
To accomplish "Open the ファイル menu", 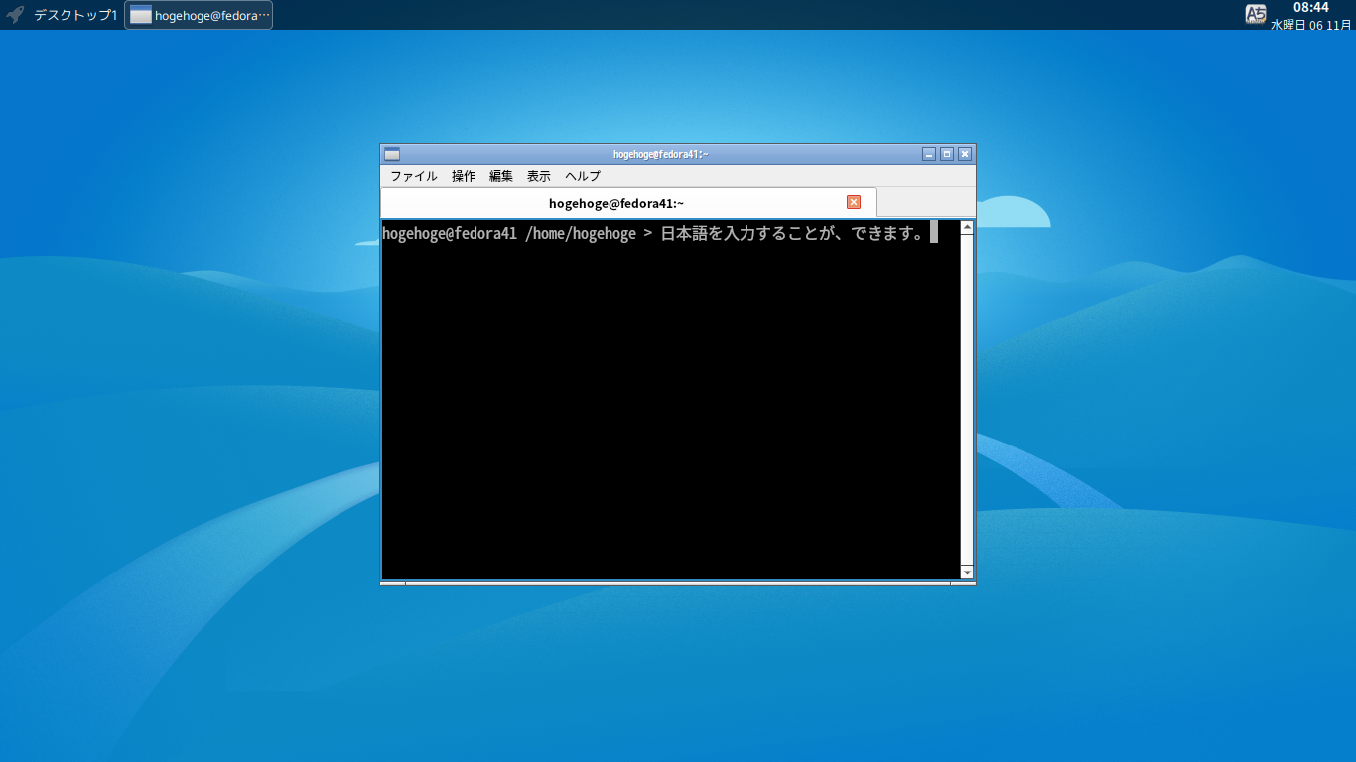I will (x=413, y=176).
